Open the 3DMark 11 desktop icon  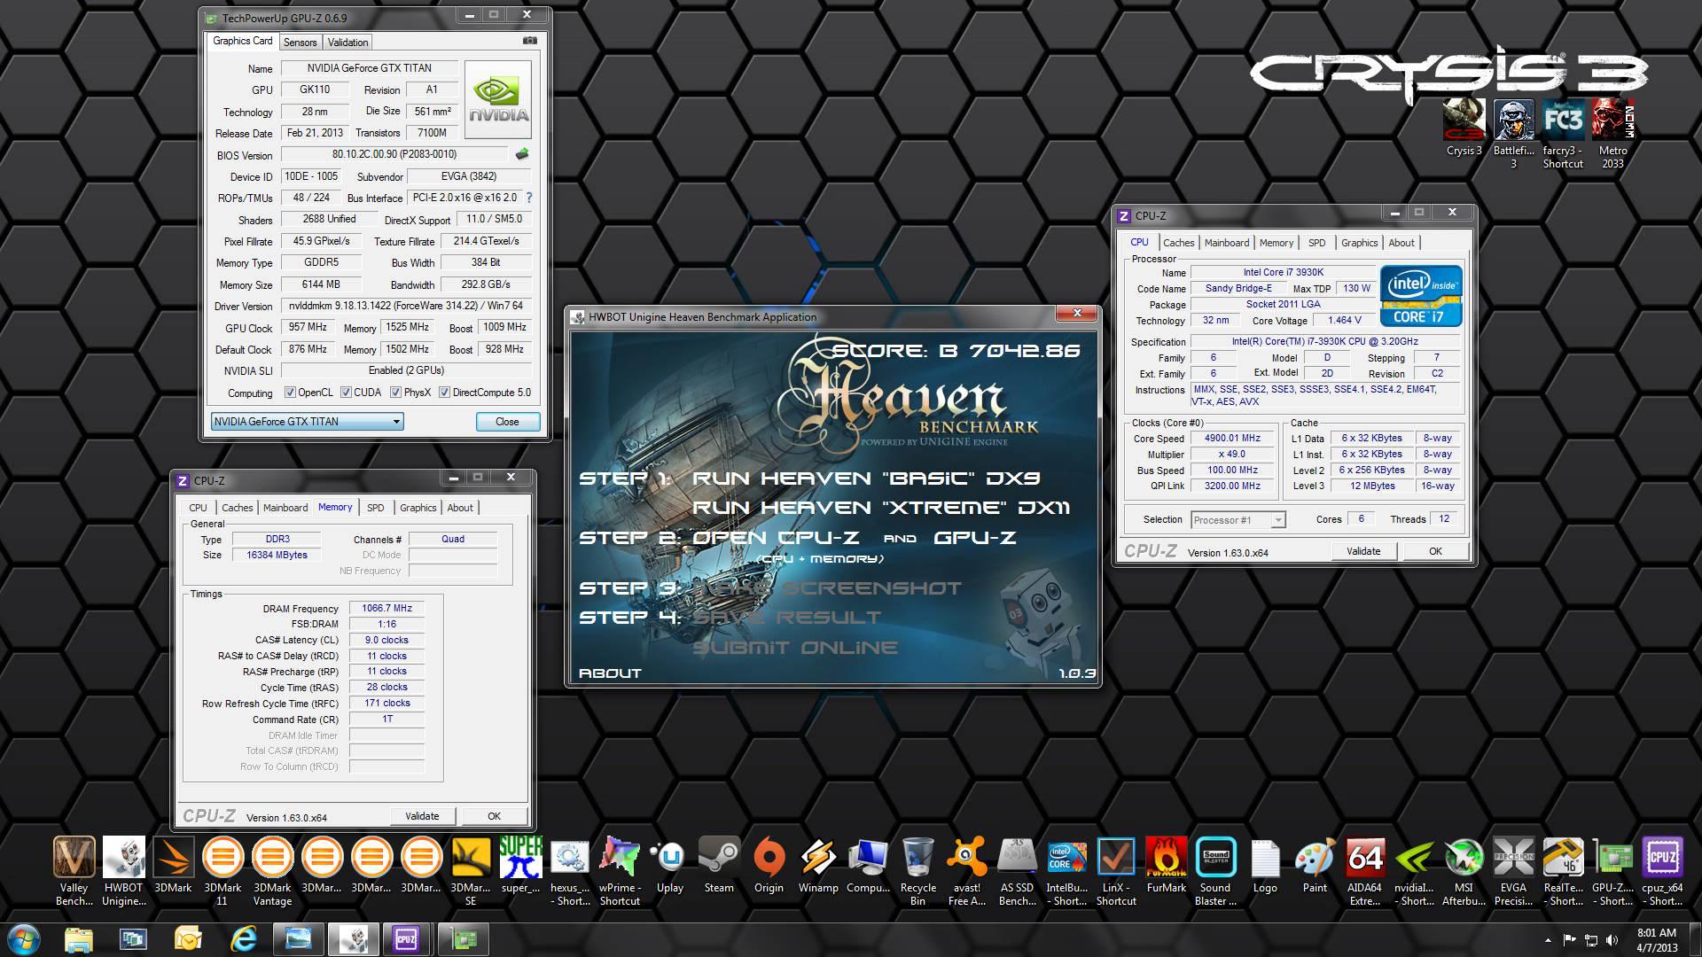point(223,871)
